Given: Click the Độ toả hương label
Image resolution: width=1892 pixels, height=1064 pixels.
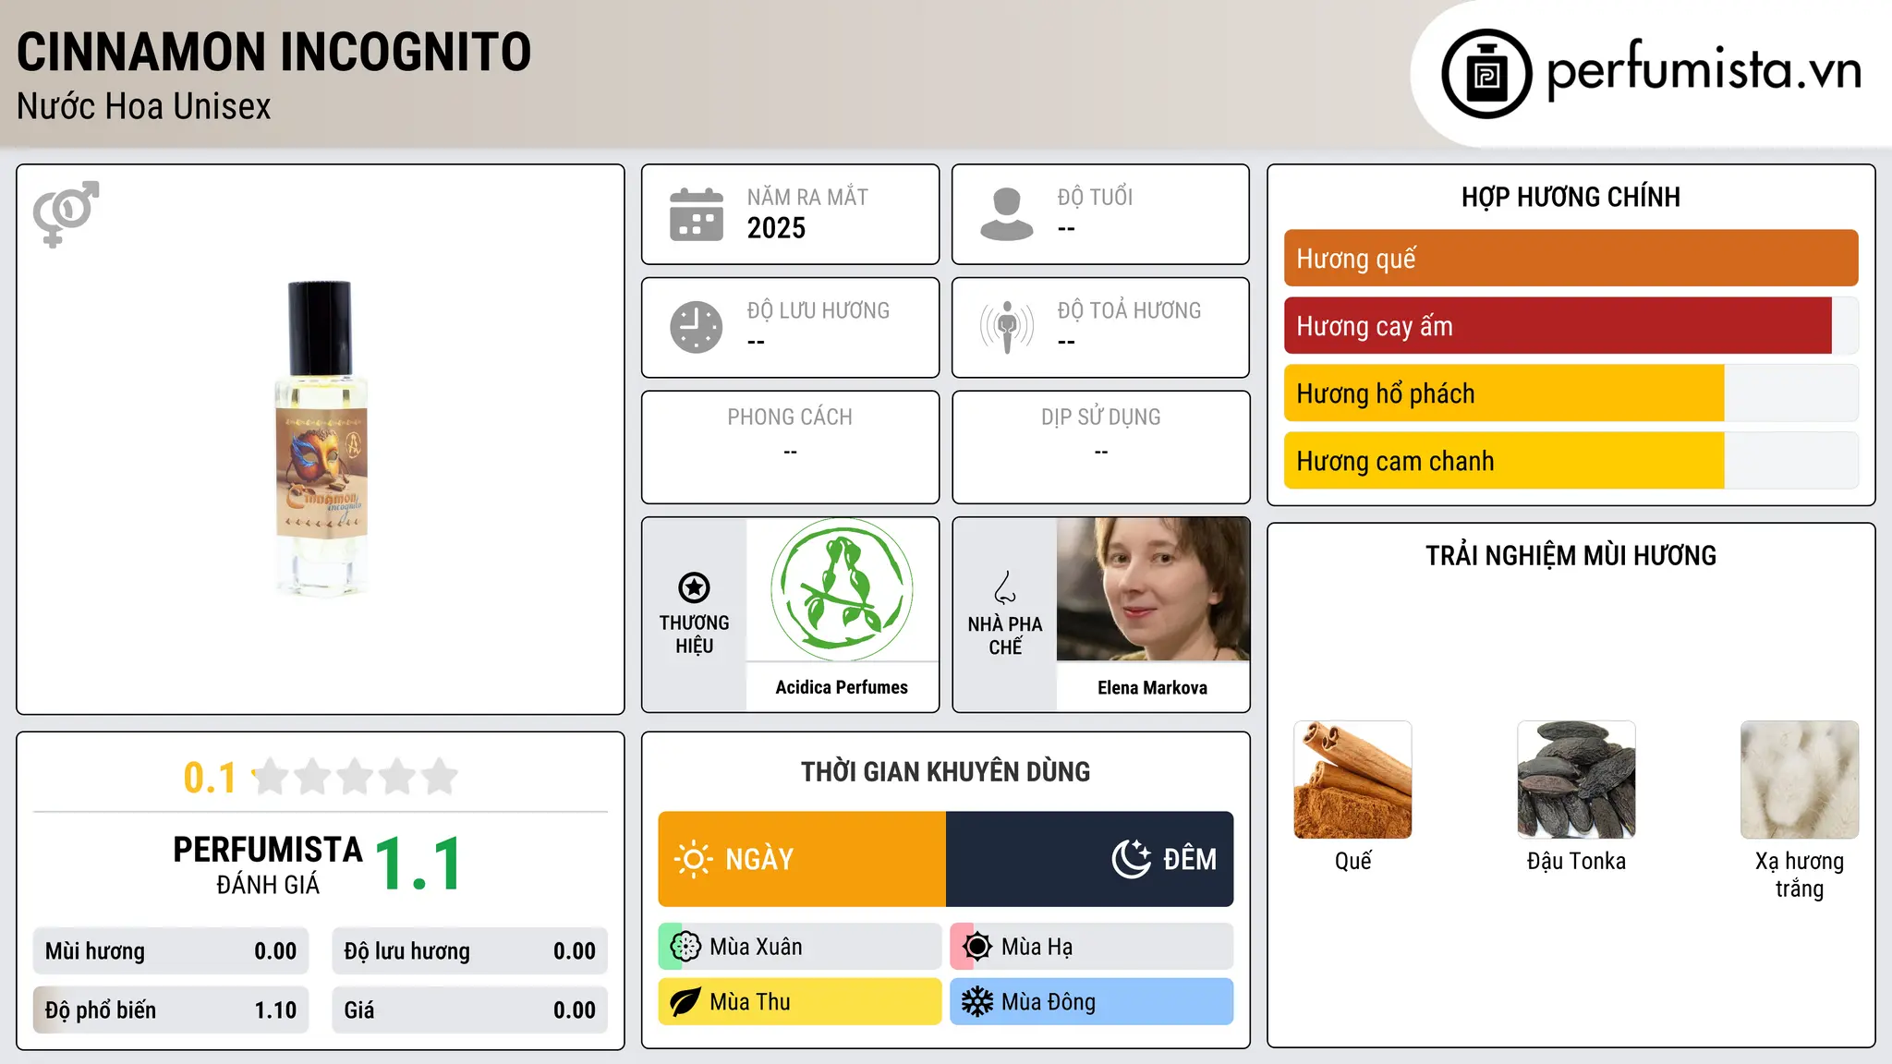Looking at the screenshot, I should (x=1129, y=310).
